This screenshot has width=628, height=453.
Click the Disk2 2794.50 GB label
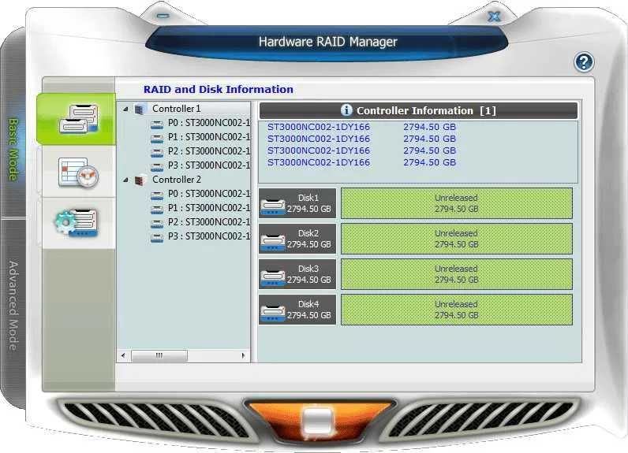(x=308, y=239)
